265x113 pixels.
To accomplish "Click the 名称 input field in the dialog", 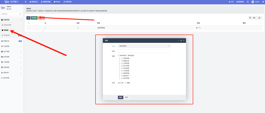I will pyautogui.click(x=144, y=51).
